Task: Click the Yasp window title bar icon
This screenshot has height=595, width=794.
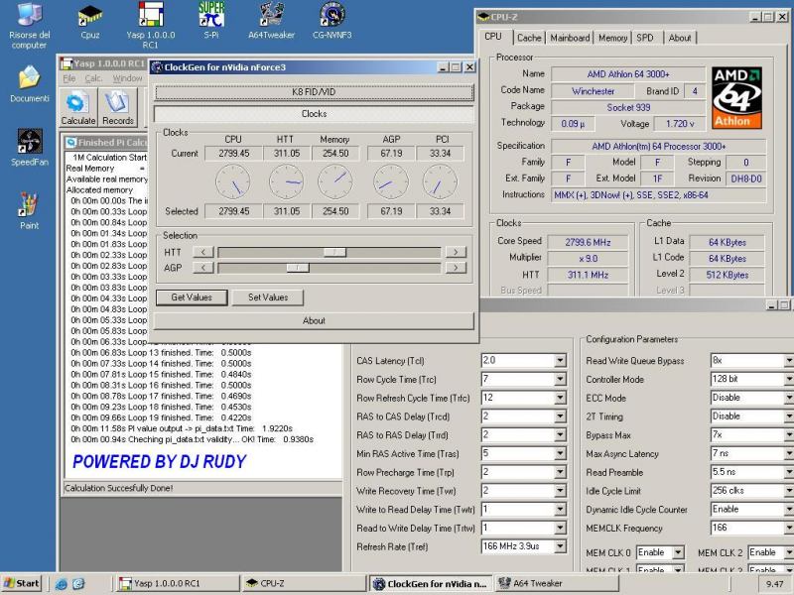Action: [x=66, y=63]
